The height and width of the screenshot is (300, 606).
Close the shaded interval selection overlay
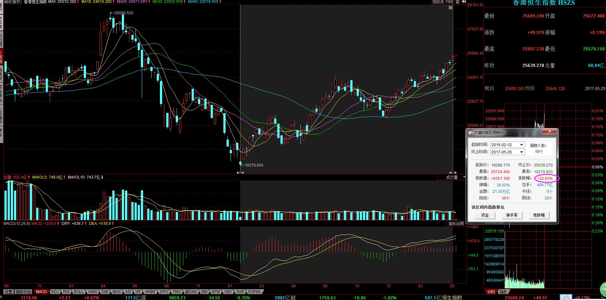coord(451,8)
